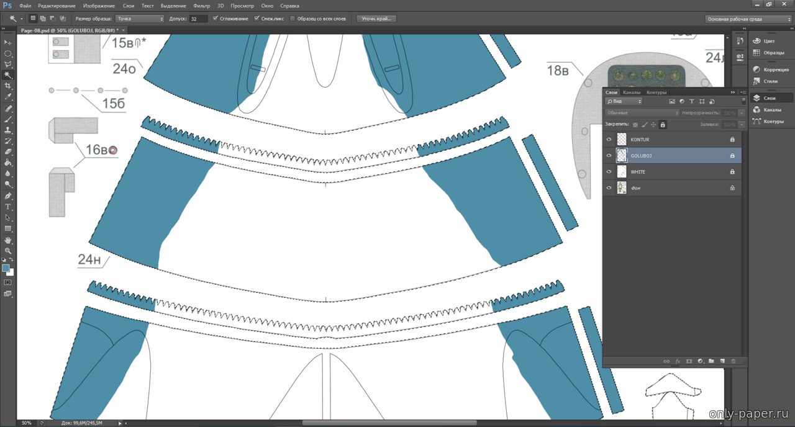Open the Размер образца dropdown
This screenshot has width=795, height=427.
pyautogui.click(x=140, y=19)
